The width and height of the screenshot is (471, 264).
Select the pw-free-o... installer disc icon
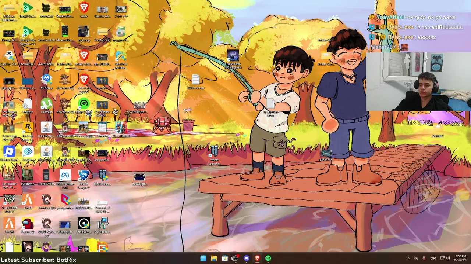[121, 34]
